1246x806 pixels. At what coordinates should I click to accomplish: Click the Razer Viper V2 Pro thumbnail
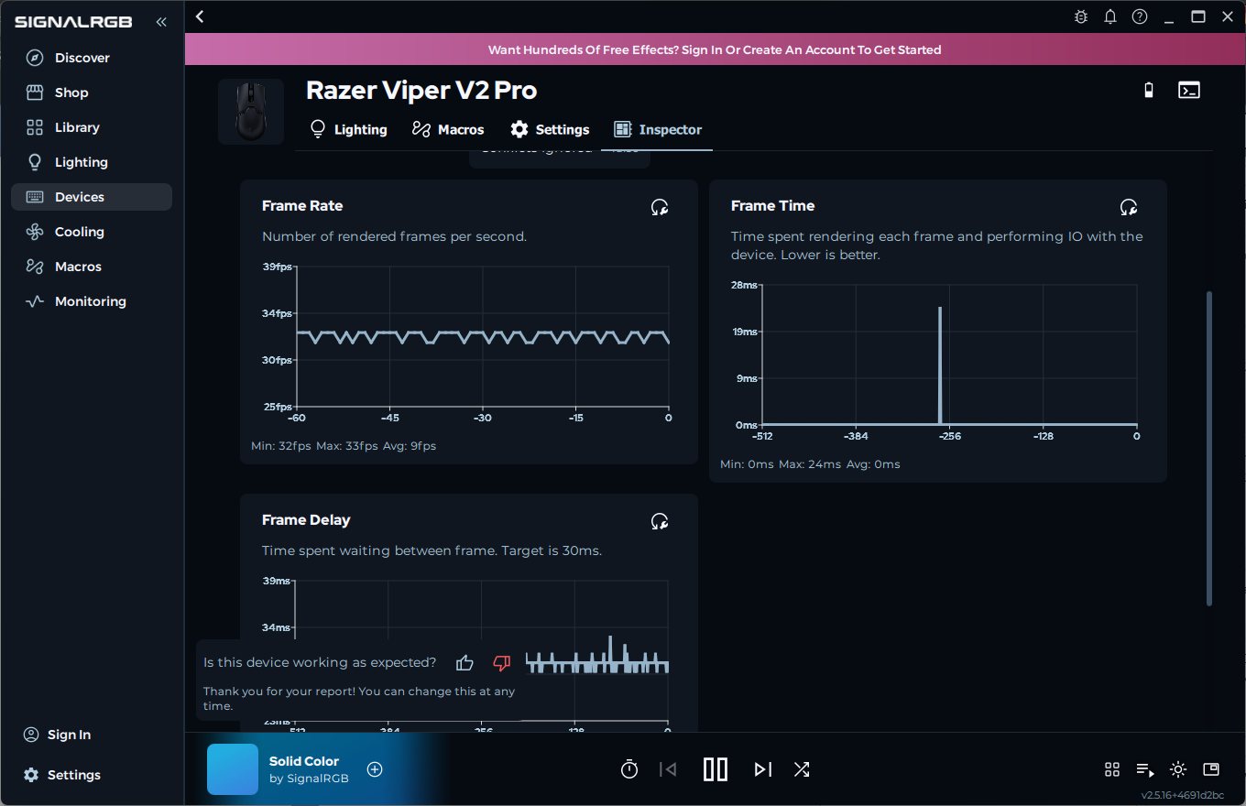point(251,111)
